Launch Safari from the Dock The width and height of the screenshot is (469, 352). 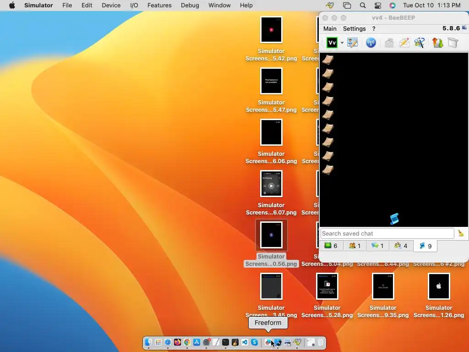point(168,342)
